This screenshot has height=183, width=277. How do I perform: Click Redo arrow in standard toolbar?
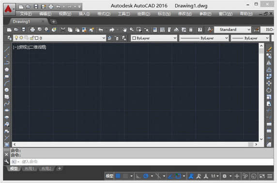112,29
